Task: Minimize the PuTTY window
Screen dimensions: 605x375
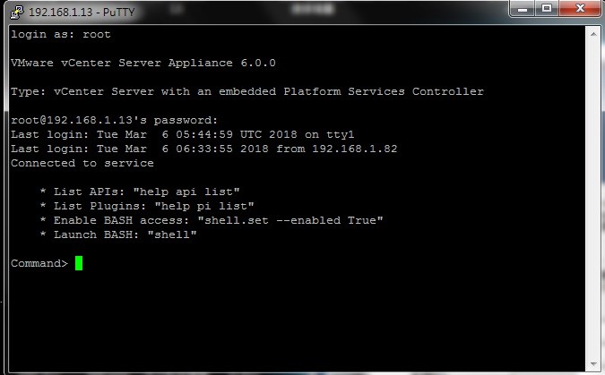Action: coord(523,8)
